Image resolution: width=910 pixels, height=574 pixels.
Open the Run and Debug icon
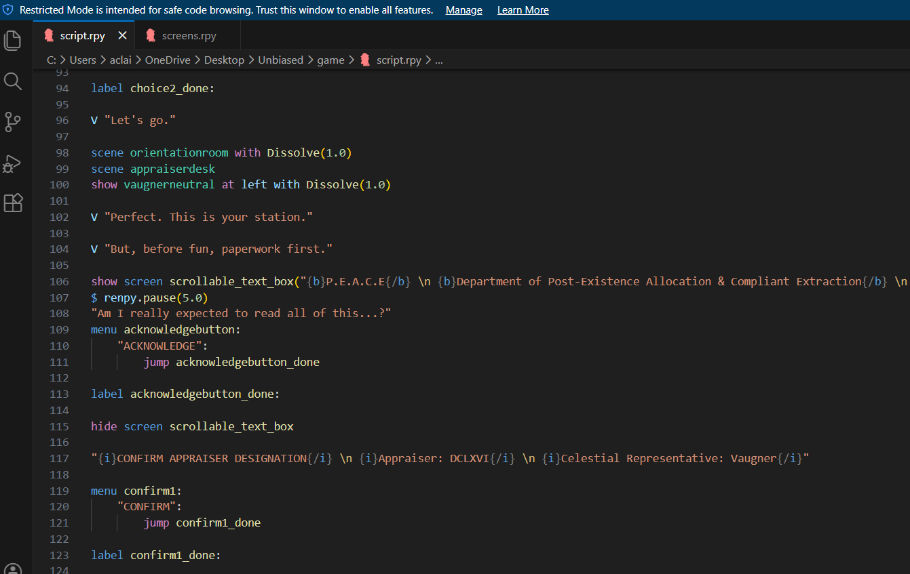13,163
